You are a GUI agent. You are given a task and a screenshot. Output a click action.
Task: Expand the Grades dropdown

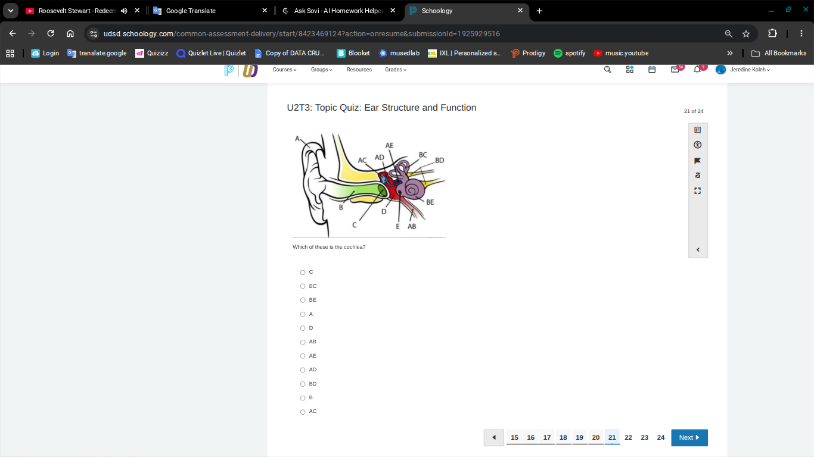(x=396, y=70)
